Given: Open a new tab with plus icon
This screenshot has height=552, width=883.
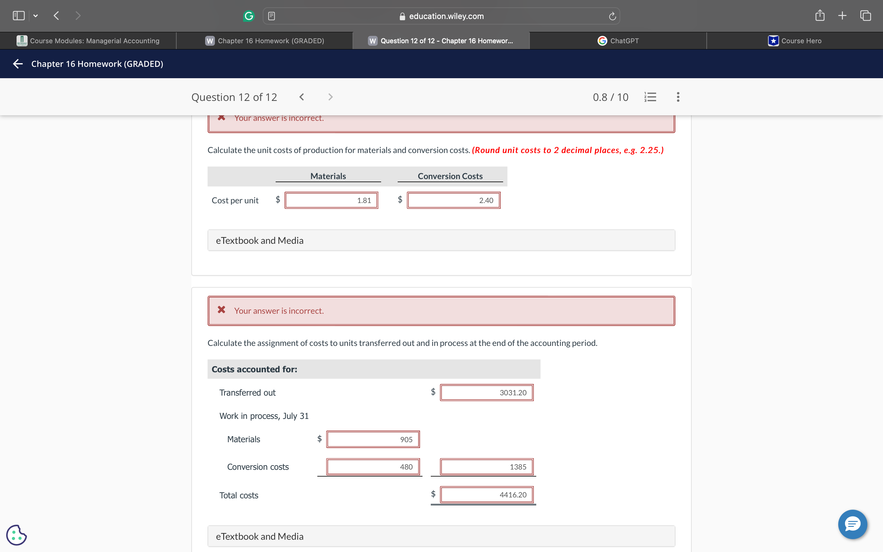Looking at the screenshot, I should coord(842,16).
